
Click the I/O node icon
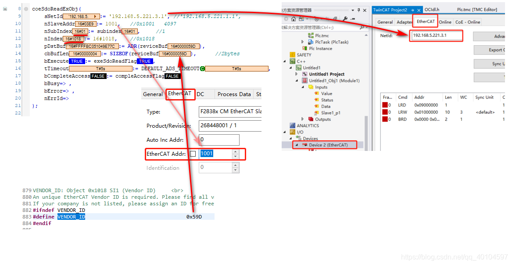point(292,132)
